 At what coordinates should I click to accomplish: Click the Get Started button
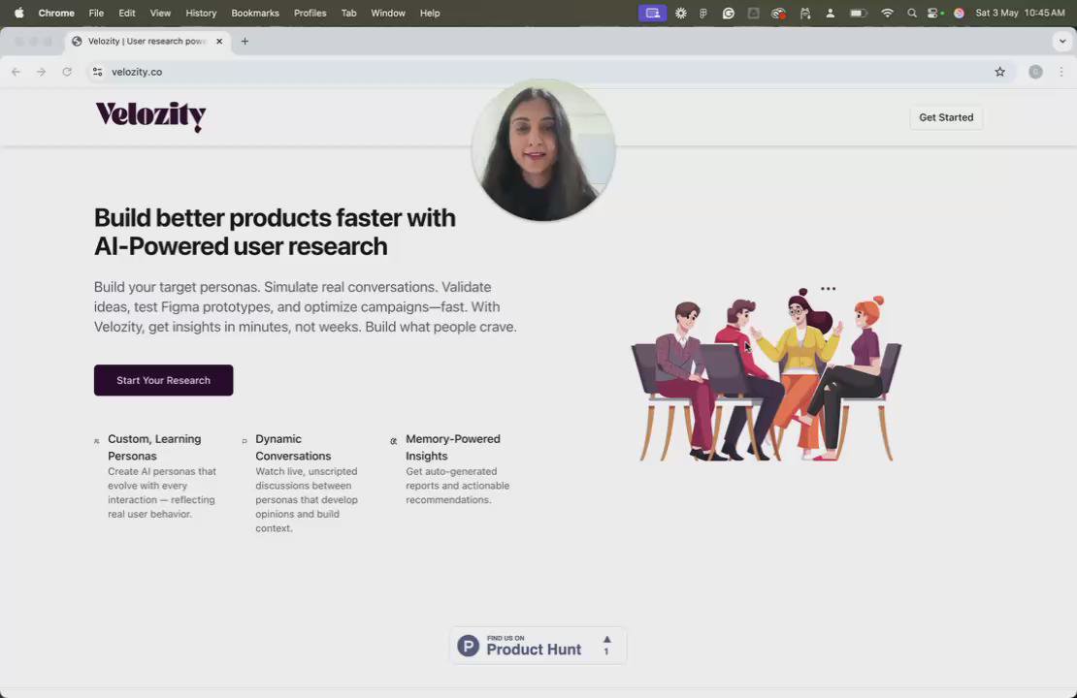click(x=946, y=117)
